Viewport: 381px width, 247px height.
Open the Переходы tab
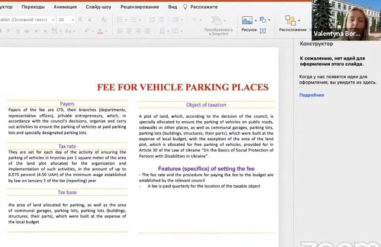33,7
